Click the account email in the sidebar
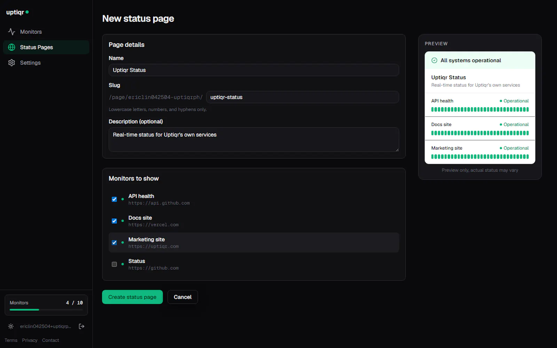This screenshot has width=557, height=348. click(x=46, y=326)
